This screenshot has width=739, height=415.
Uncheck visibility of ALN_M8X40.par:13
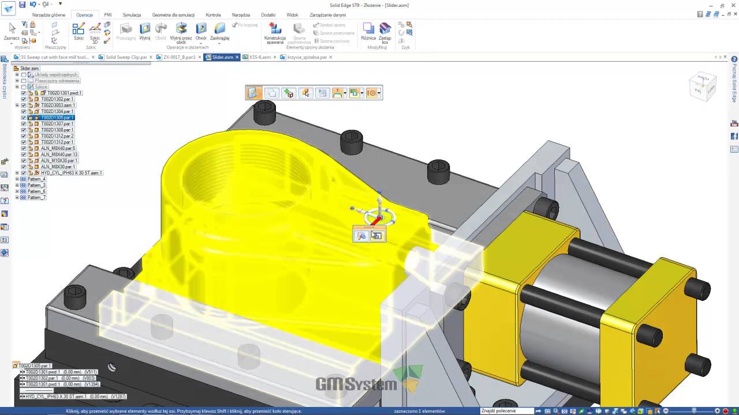tap(24, 154)
